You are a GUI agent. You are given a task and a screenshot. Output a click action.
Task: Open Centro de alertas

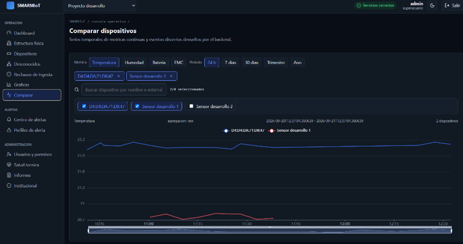[32, 120]
